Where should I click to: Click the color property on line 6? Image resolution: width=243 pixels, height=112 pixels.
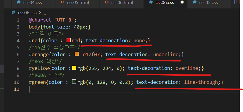tap(58, 54)
